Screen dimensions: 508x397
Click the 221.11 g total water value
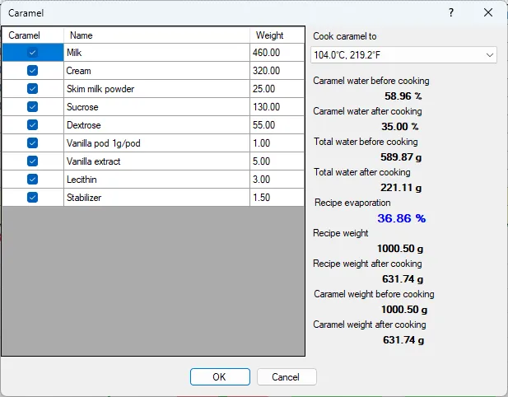point(401,188)
